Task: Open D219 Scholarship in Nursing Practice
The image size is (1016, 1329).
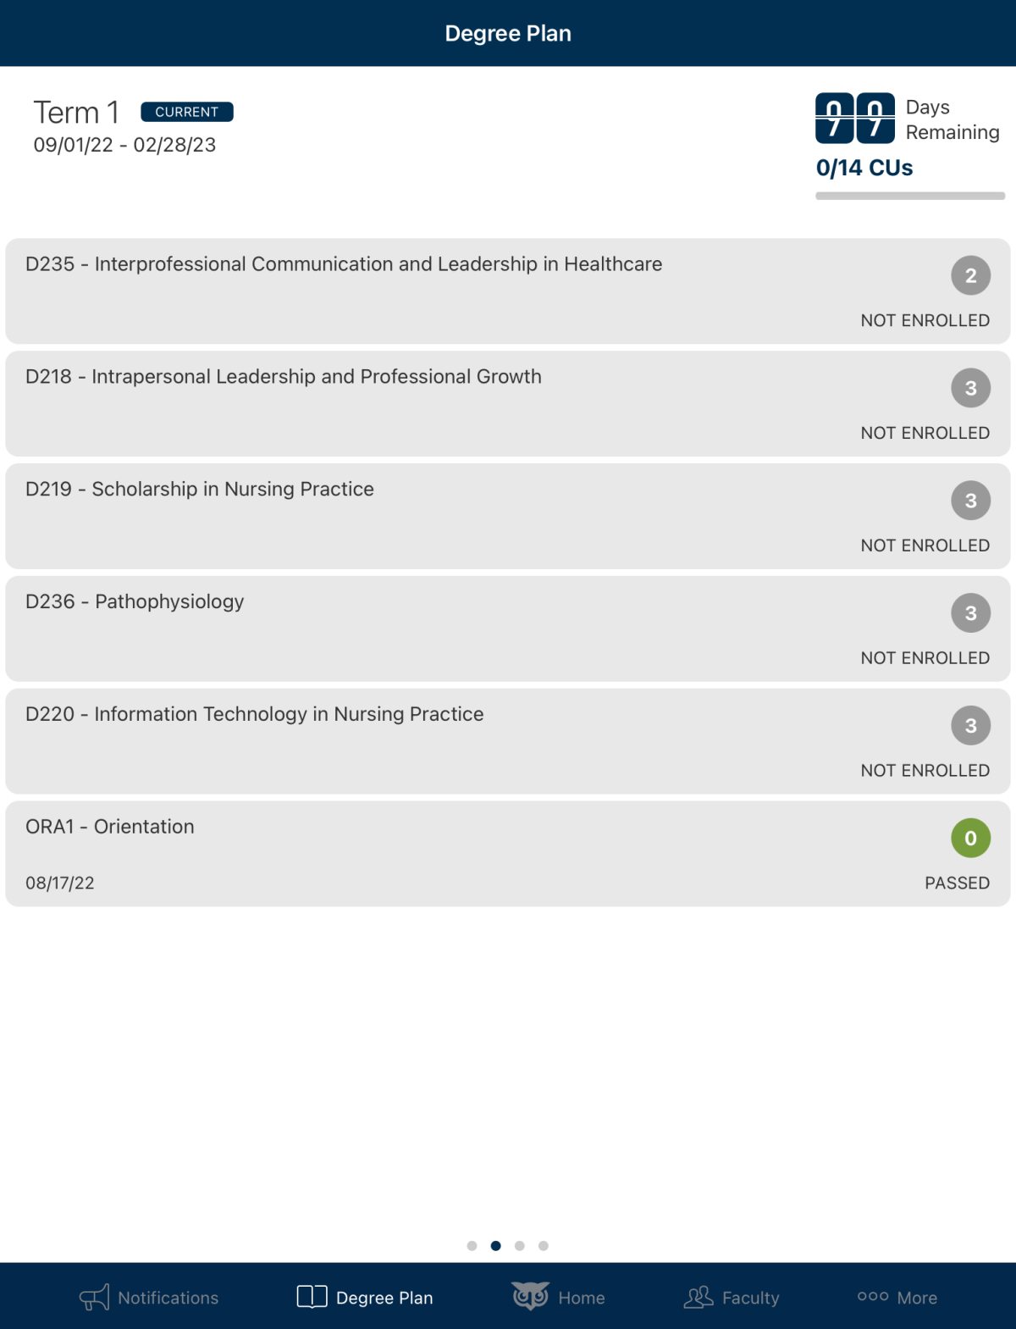Action: (508, 516)
